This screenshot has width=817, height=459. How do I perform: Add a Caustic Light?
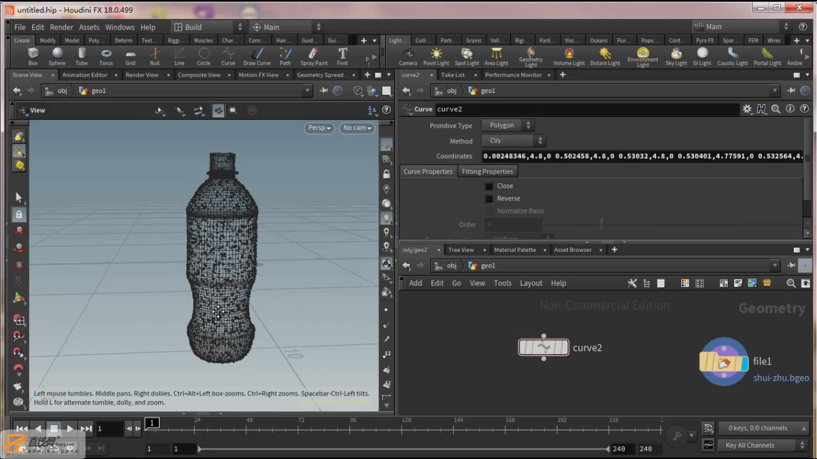pyautogui.click(x=733, y=56)
